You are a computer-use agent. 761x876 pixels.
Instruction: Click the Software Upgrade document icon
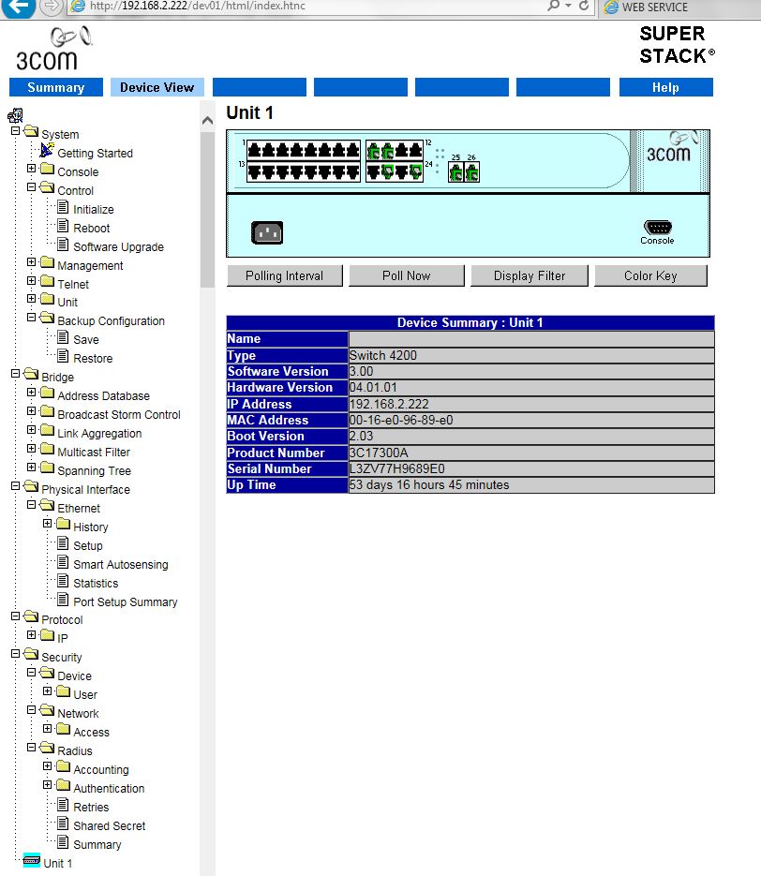pos(63,245)
